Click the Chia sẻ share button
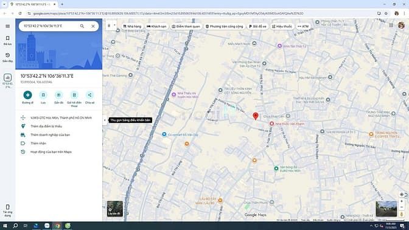The width and height of the screenshot is (409, 230). pyautogui.click(x=89, y=97)
